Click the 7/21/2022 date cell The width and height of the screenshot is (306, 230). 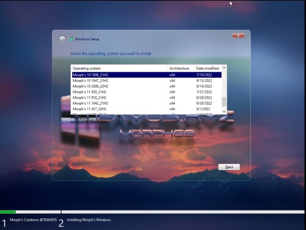204,92
